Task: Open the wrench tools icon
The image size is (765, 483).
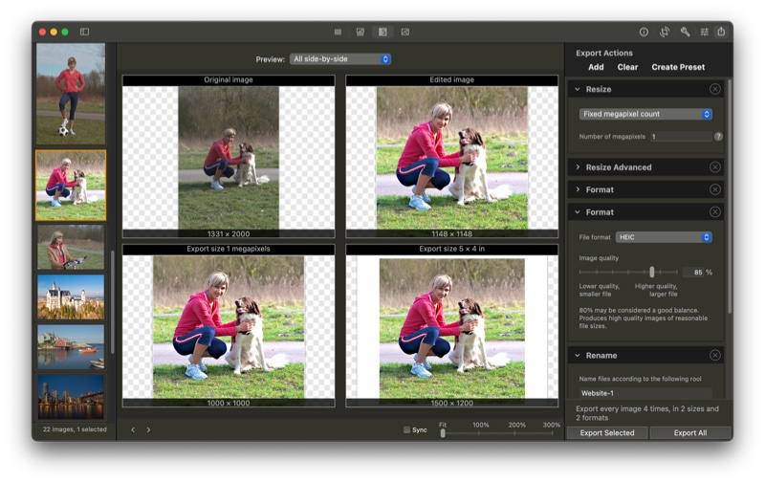Action: coord(685,32)
